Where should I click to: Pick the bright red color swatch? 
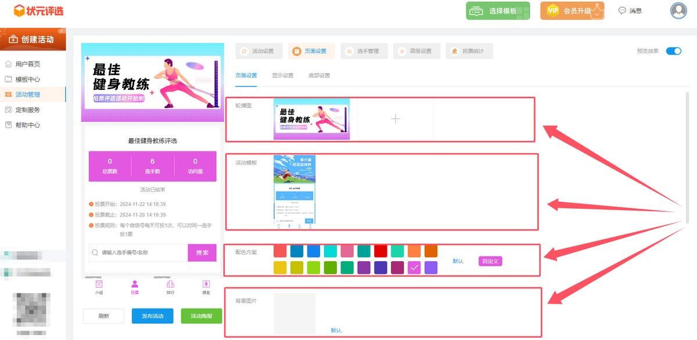tap(380, 251)
